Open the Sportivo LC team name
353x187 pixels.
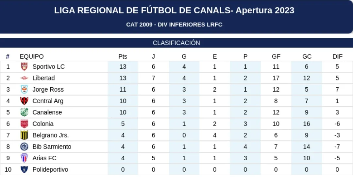click(x=49, y=67)
